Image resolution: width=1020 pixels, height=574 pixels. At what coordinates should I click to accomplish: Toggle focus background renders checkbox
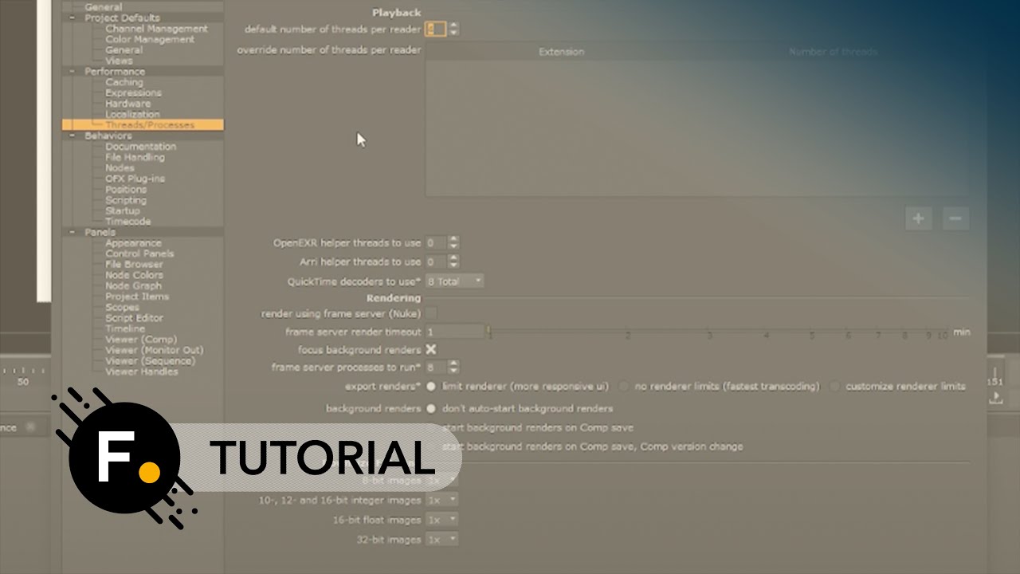pyautogui.click(x=431, y=349)
